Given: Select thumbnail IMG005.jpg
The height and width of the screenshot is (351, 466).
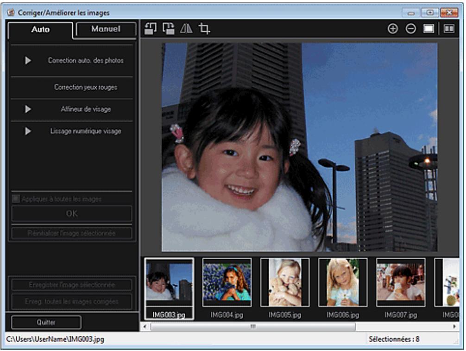Looking at the screenshot, I should tap(285, 282).
